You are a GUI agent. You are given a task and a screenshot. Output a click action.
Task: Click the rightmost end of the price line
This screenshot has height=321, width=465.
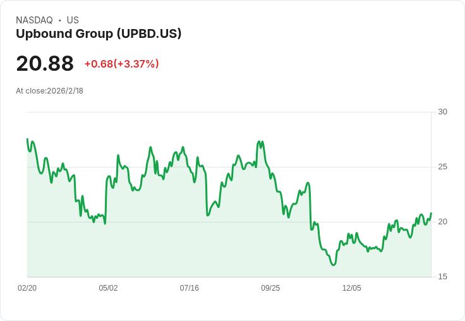(x=431, y=214)
